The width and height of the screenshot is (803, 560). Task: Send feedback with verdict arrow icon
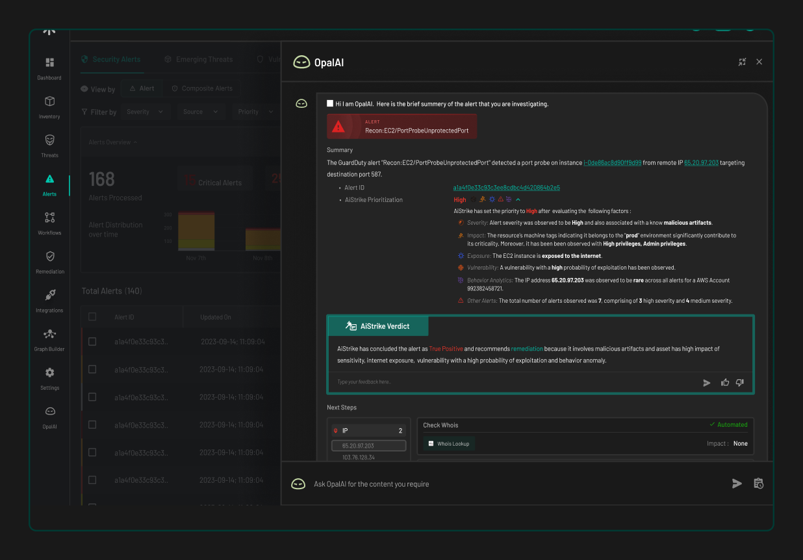click(707, 383)
